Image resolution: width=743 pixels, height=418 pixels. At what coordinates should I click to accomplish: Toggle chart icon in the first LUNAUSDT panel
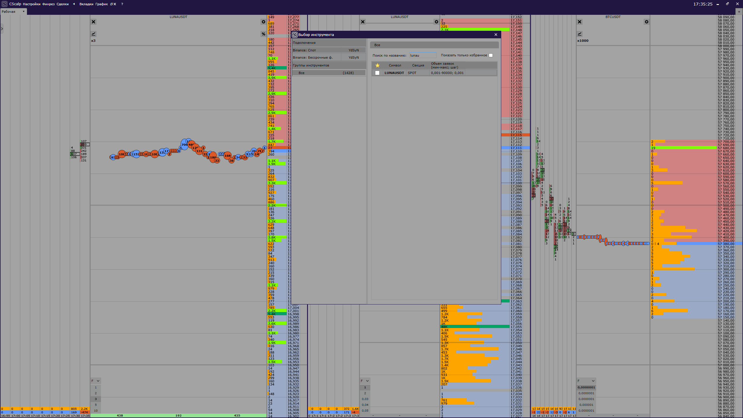(93, 34)
